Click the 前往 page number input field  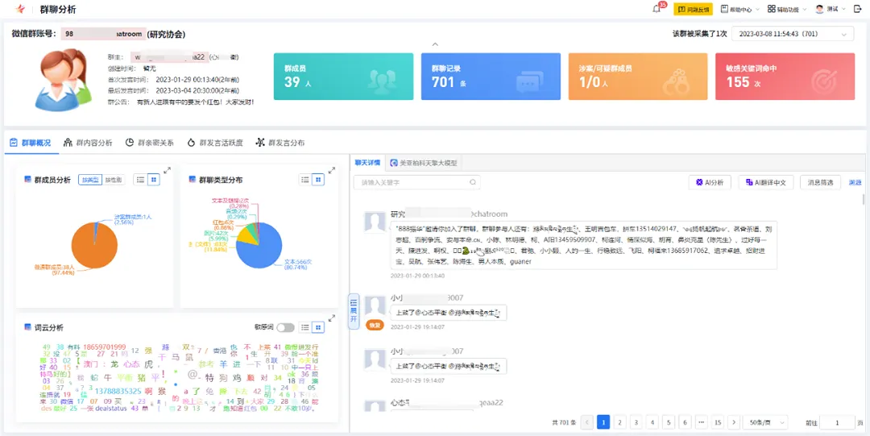[837, 422]
